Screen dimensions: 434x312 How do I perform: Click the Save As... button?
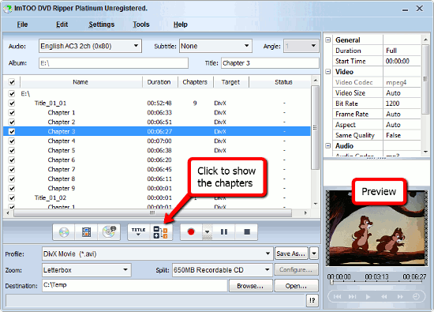(291, 254)
